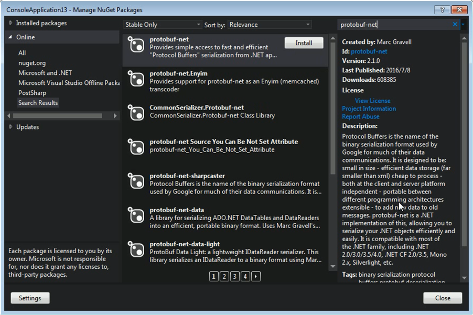Click the package list scroll down arrow
The image size is (473, 315).
(333, 266)
